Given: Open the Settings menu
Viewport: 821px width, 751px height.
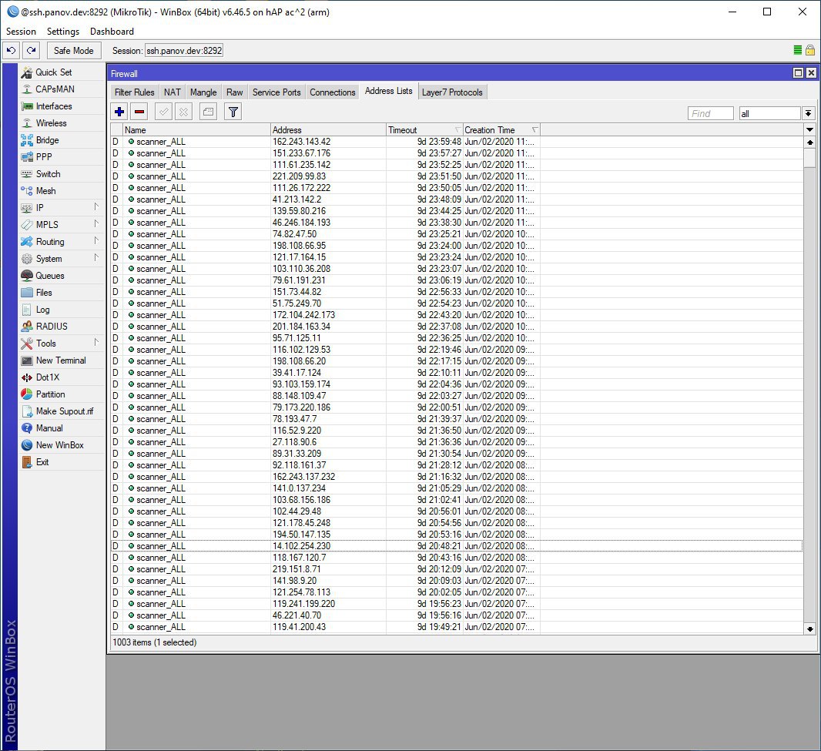Looking at the screenshot, I should 63,32.
